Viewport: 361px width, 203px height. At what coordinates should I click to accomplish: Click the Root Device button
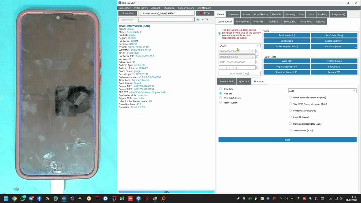point(334,61)
